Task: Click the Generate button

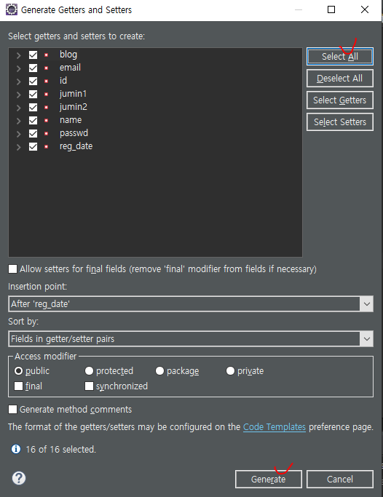Action: [x=269, y=479]
